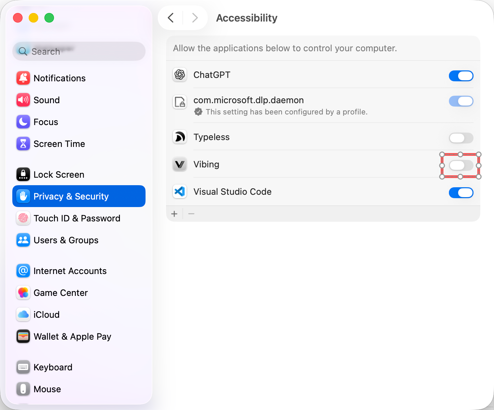
Task: Remove an app using the minus button
Action: [x=191, y=214]
